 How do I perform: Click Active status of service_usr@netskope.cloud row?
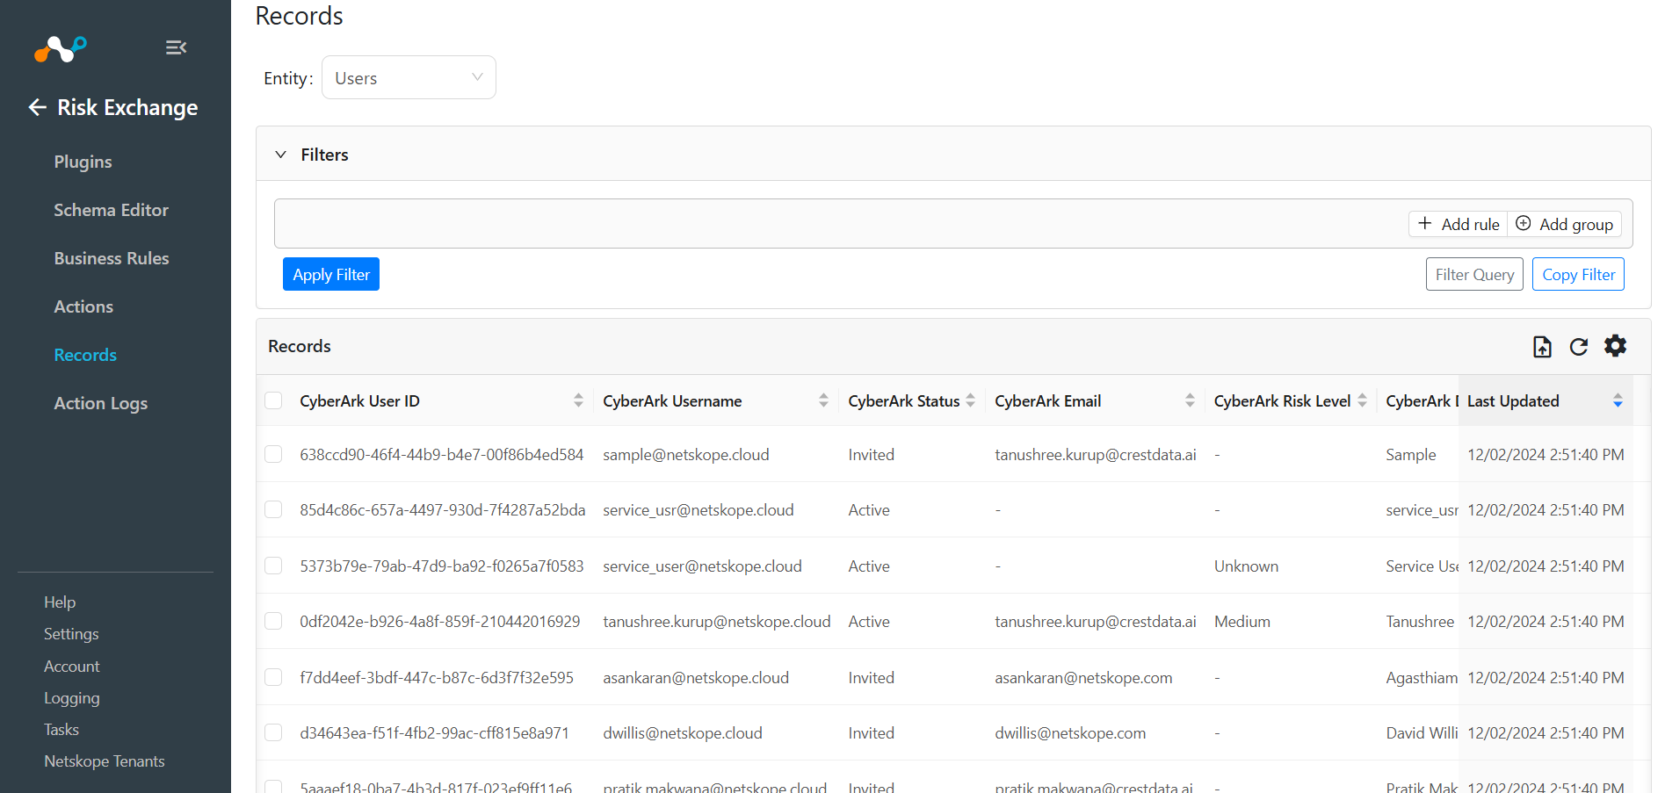(869, 509)
